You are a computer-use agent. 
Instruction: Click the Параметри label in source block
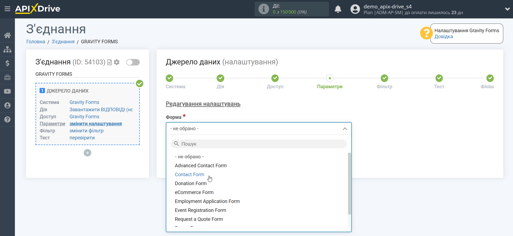click(52, 124)
